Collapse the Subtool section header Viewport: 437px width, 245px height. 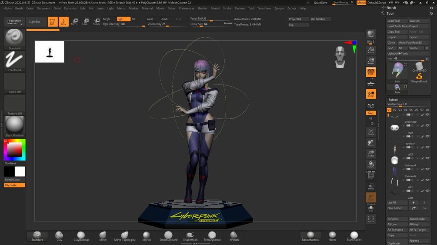coord(393,100)
